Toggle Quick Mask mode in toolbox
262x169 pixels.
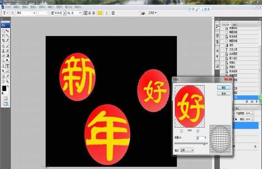point(6,98)
